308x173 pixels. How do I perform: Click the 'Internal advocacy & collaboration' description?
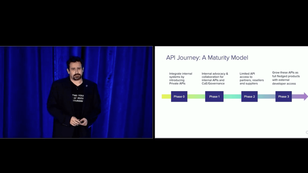click(x=215, y=78)
